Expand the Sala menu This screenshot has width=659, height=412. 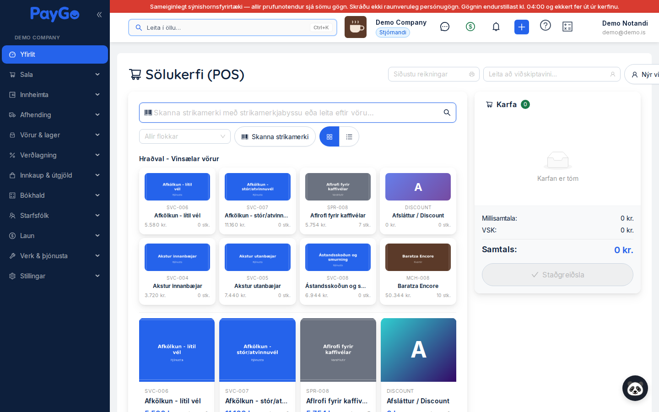point(55,75)
